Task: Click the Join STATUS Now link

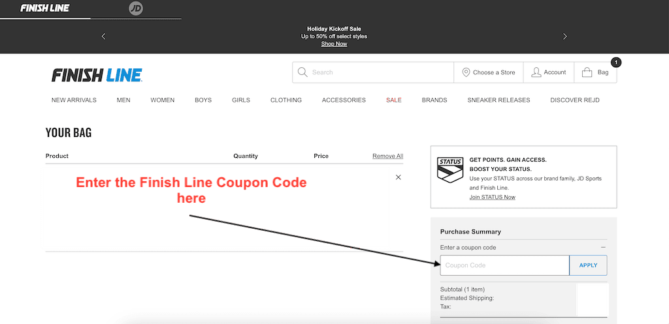Action: 492,197
